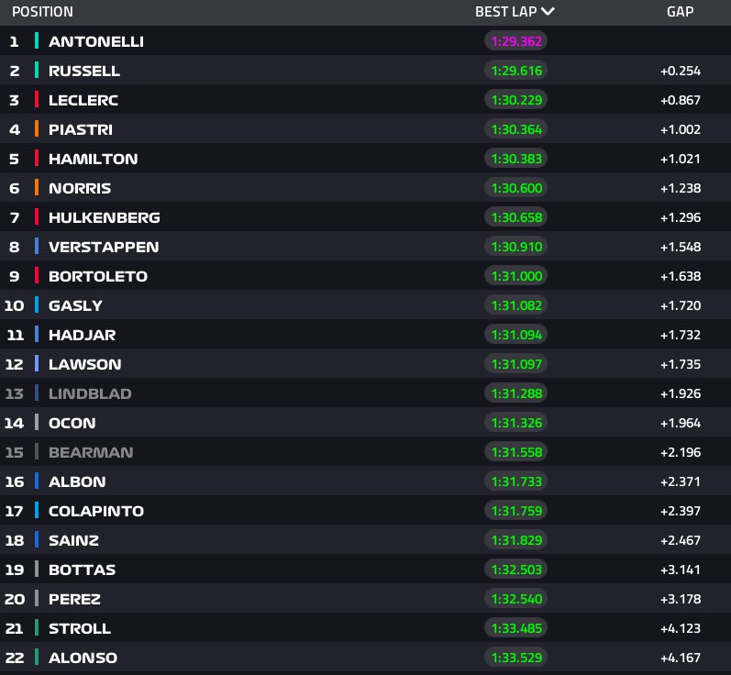Viewport: 731px width, 675px height.
Task: Select Hamilton's 1:30.383 lap time badge
Action: (516, 159)
